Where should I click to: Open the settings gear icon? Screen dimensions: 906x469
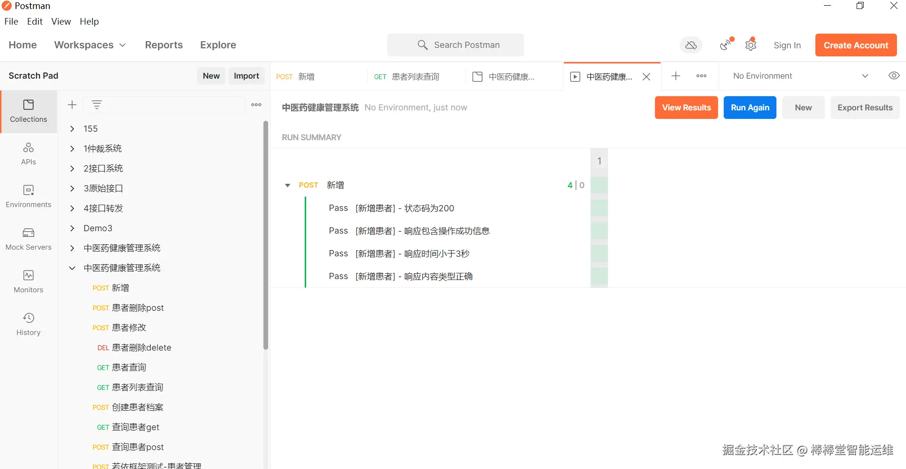click(751, 45)
